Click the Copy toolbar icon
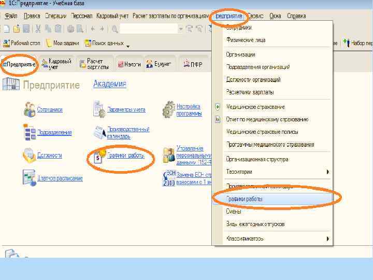Viewport: 373px width, 280px height. (x=48, y=29)
